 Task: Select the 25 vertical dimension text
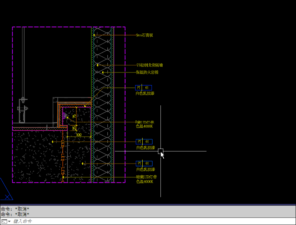tap(74, 128)
